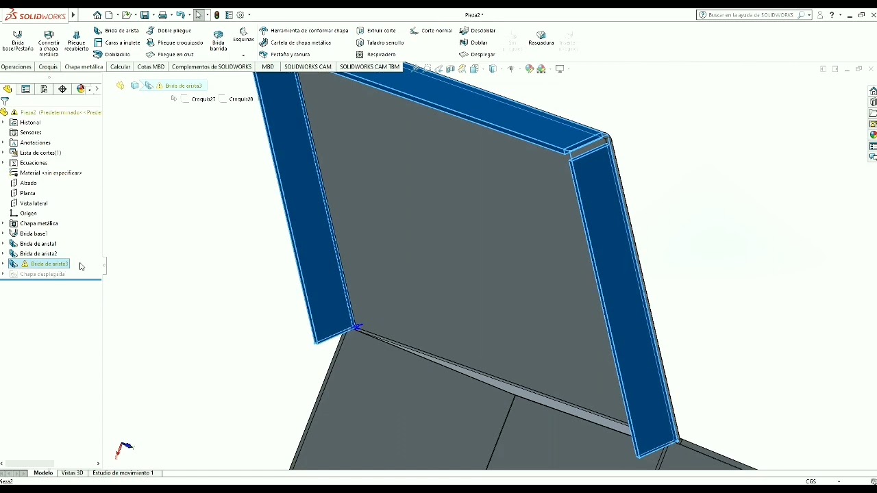The height and width of the screenshot is (493, 877).
Task: Choose the Pliegue recubierto tool
Action: [x=77, y=41]
